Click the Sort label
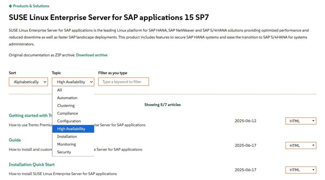The image size is (325, 180). (12, 73)
